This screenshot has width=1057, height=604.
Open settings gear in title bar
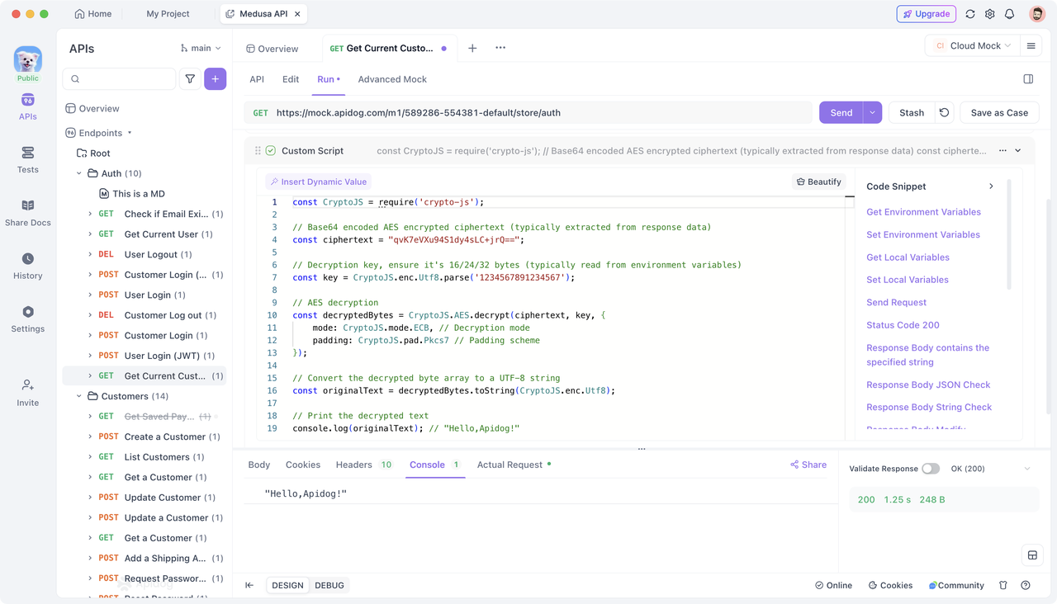coord(990,14)
